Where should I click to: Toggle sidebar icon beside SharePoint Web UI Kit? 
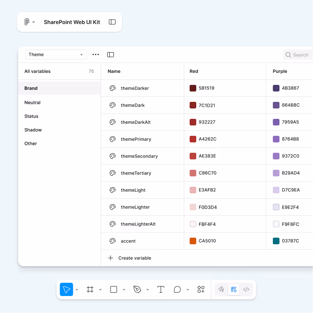[x=112, y=22]
